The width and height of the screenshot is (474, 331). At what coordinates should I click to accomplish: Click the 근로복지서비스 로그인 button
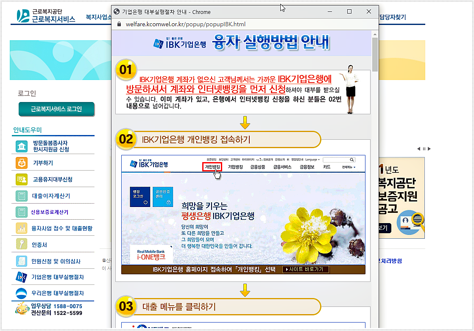(x=56, y=109)
